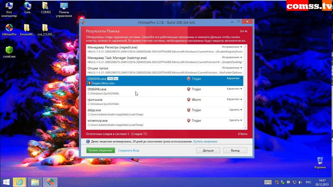
Task: Click 2m 4s scan time text
Action: point(244,31)
